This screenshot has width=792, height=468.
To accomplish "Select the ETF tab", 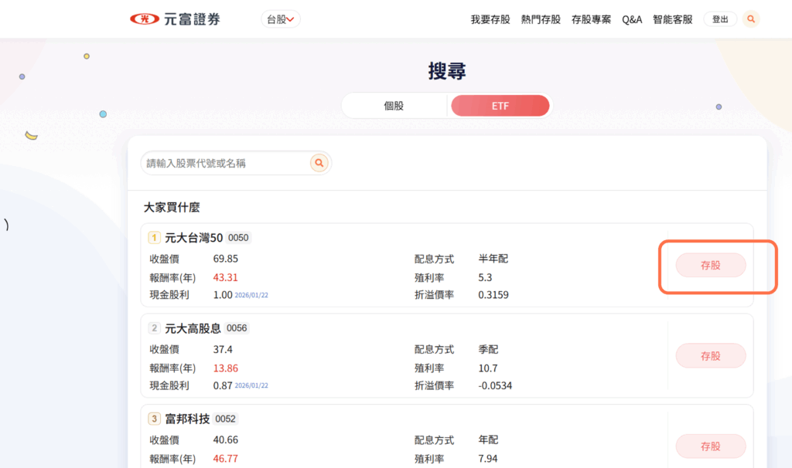I will [500, 106].
